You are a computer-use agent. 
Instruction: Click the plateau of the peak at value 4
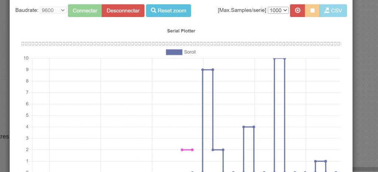coord(249,127)
